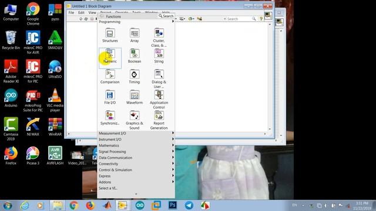This screenshot has width=376, height=211.
Task: Expand the Instrument I/O category
Action: click(136, 139)
